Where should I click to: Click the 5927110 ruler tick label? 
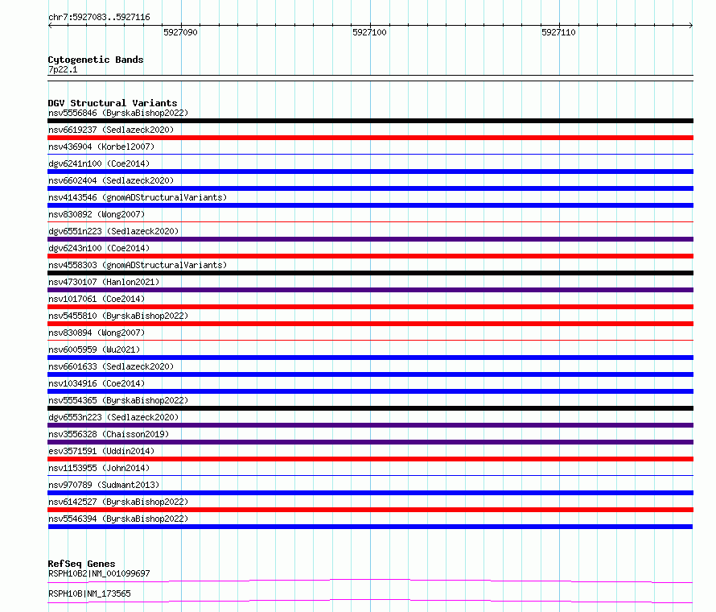pos(558,32)
